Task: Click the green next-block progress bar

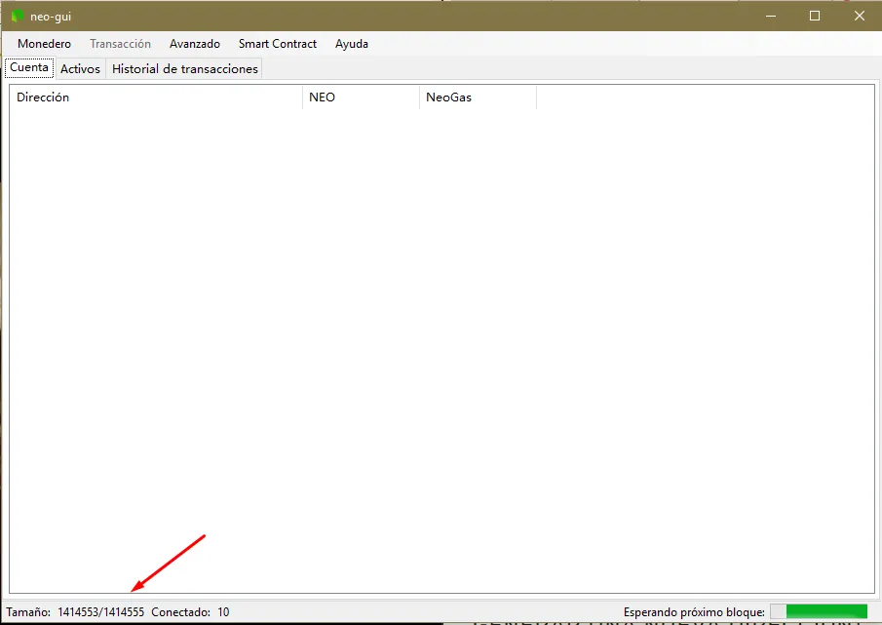Action: pos(819,611)
